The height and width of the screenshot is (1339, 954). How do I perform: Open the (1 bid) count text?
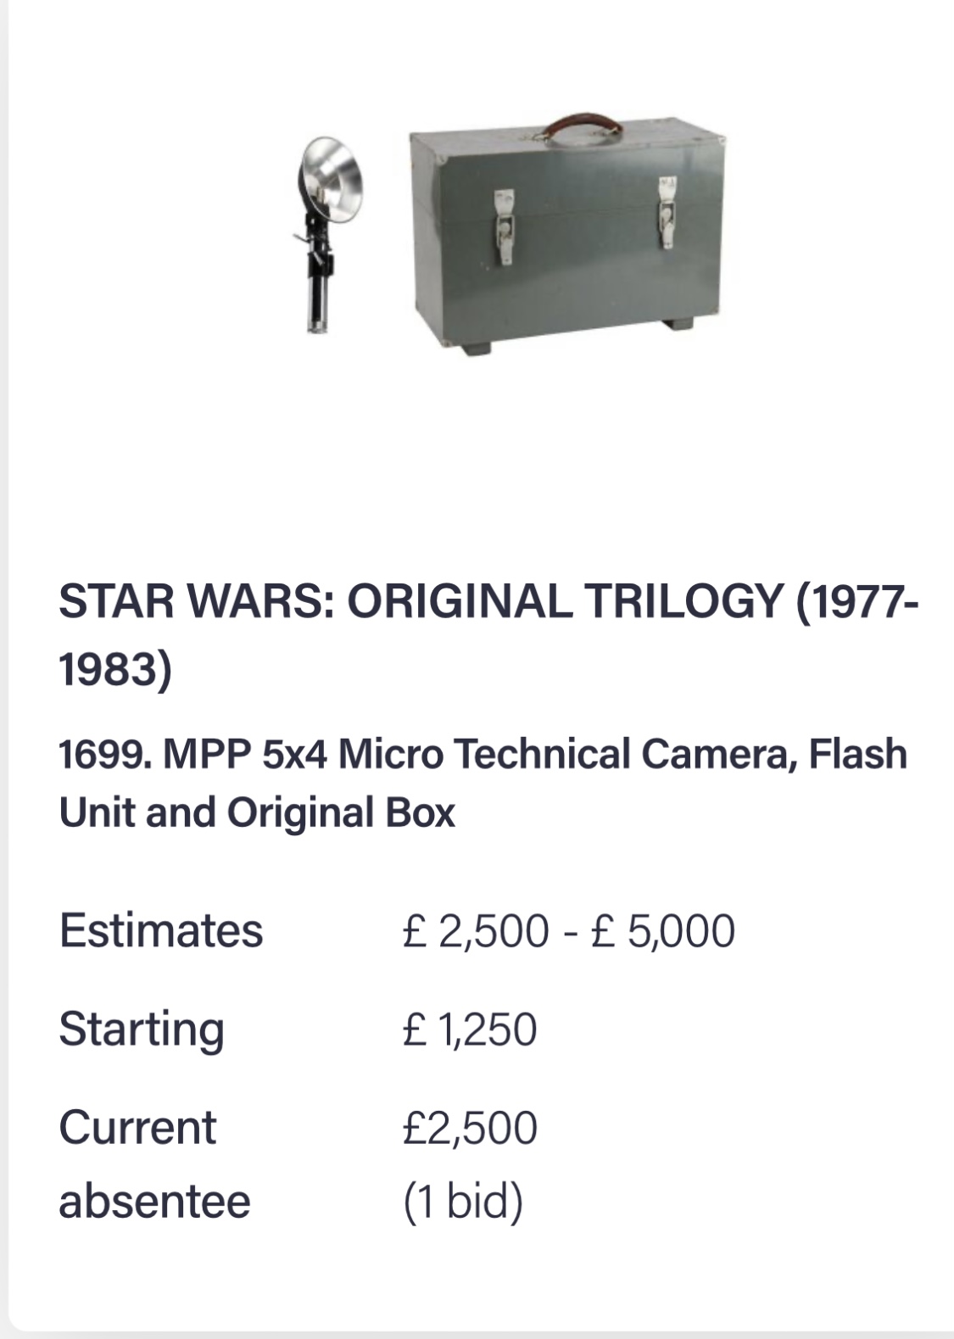(463, 1202)
